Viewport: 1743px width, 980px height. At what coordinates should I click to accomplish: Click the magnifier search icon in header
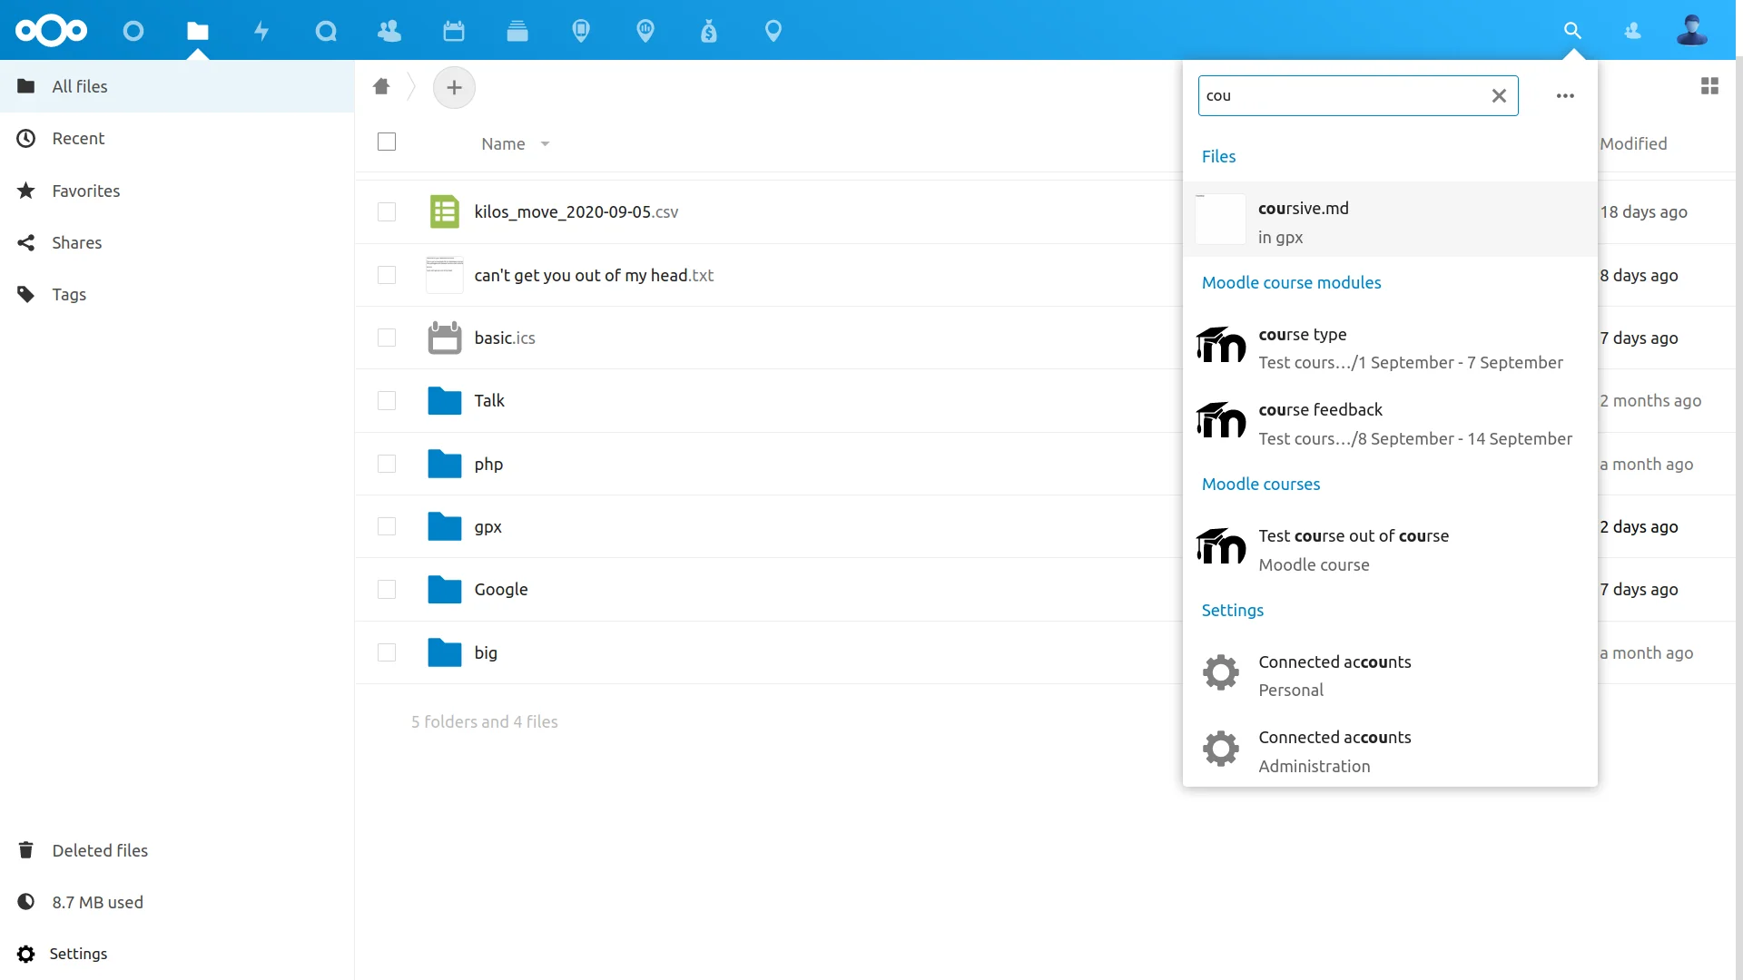[x=1572, y=31]
